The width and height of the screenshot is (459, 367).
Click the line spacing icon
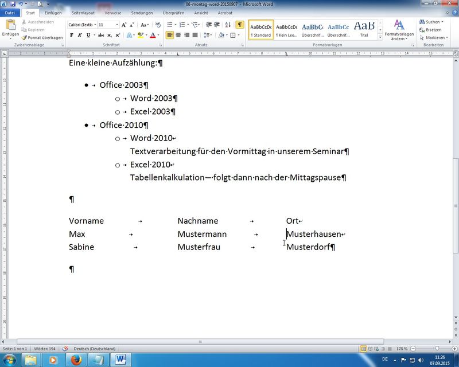click(207, 35)
